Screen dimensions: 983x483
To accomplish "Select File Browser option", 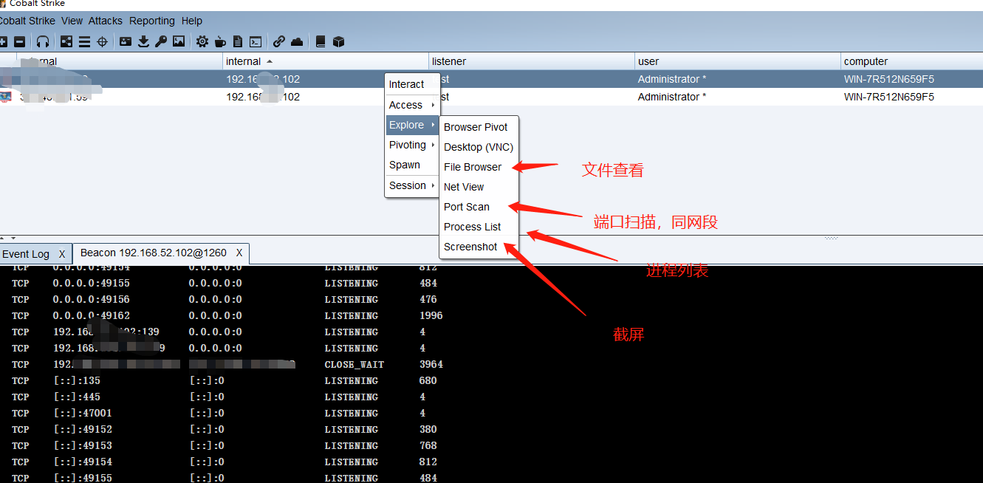I will 479,167.
